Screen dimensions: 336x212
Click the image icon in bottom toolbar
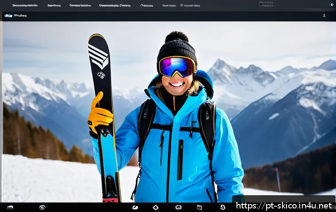pyautogui.click(x=199, y=207)
